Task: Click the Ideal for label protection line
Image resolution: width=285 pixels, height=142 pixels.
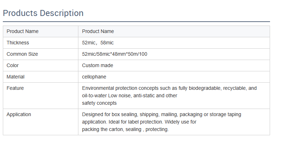Action: pyautogui.click(x=139, y=122)
